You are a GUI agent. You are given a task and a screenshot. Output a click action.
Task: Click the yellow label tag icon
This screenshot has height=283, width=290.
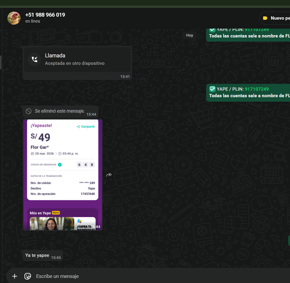point(265,18)
